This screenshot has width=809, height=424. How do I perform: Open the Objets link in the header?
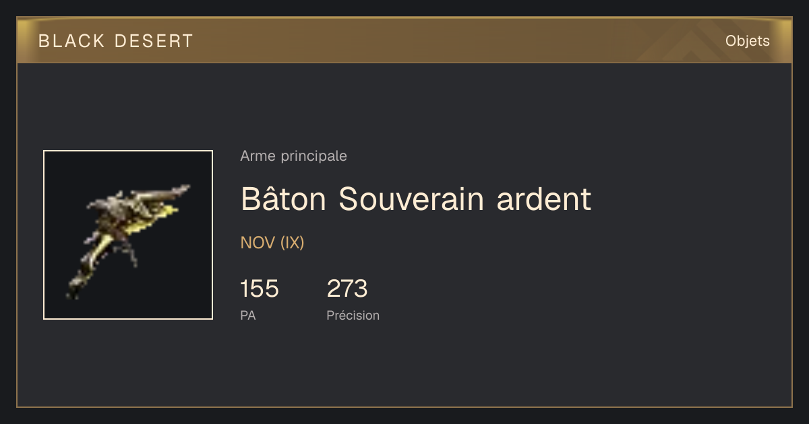click(748, 41)
